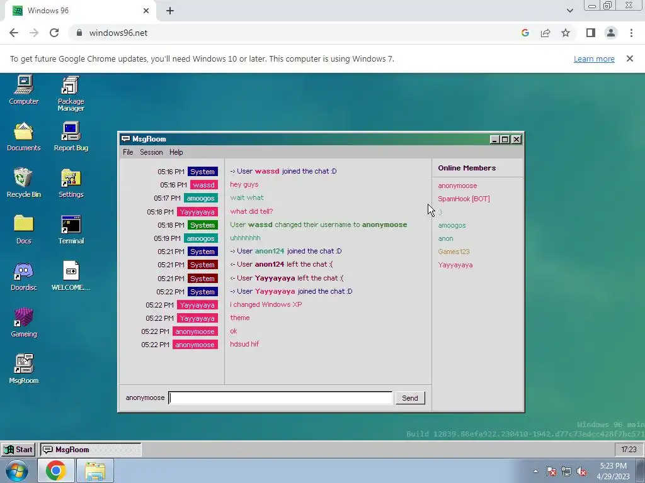This screenshot has width=645, height=483.
Task: Click the 17:23 clock in Windows 96 taskbar
Action: (629, 449)
